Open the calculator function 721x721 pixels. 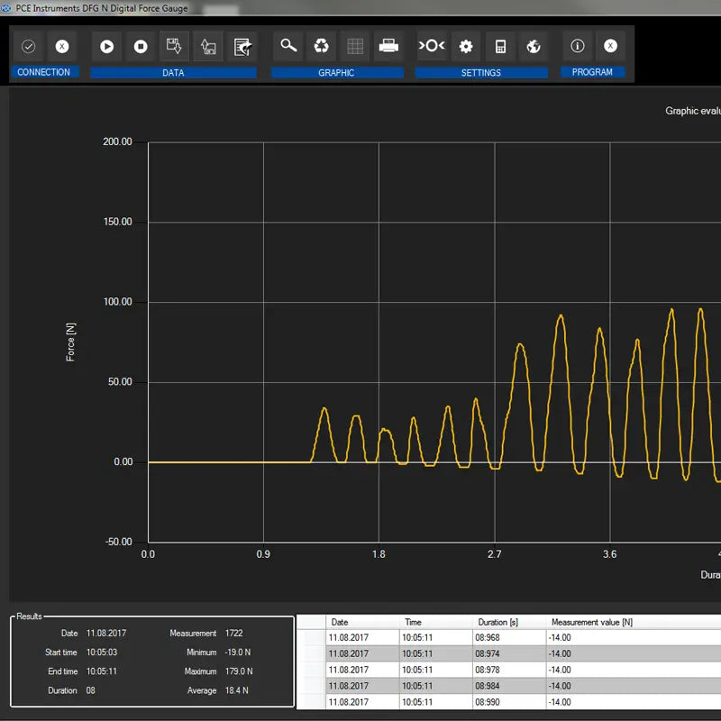pos(498,47)
